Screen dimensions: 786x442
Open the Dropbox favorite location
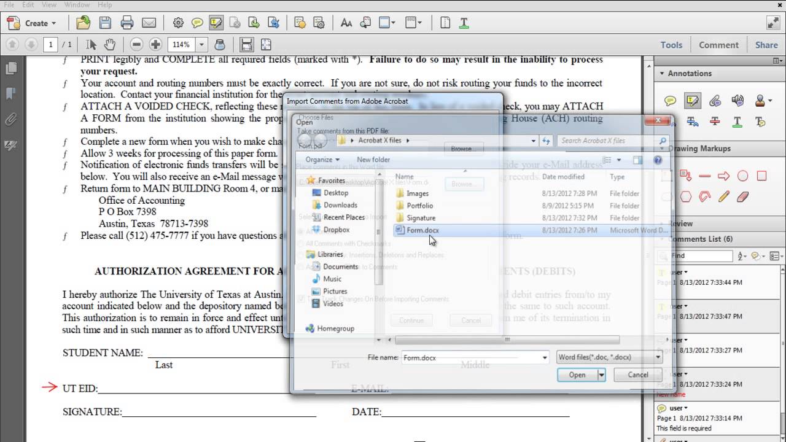pos(337,230)
